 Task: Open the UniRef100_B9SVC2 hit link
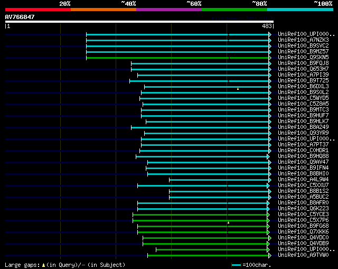[303, 46]
